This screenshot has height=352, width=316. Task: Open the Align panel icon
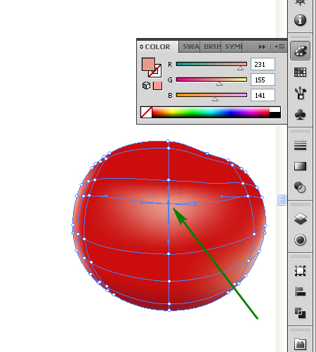[300, 291]
